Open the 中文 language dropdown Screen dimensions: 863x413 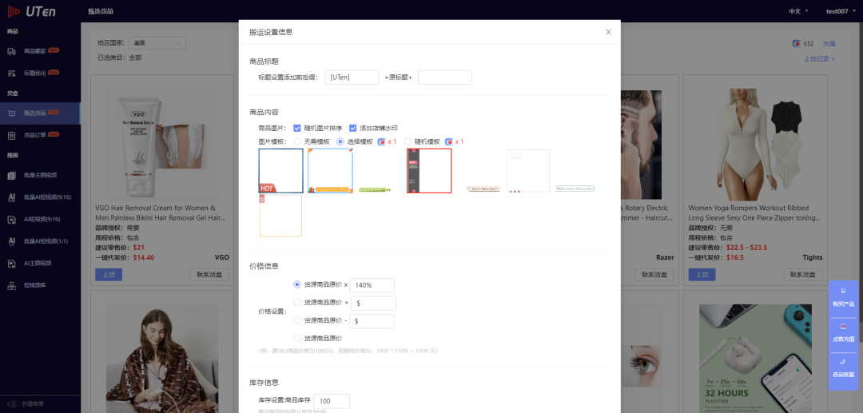[798, 11]
